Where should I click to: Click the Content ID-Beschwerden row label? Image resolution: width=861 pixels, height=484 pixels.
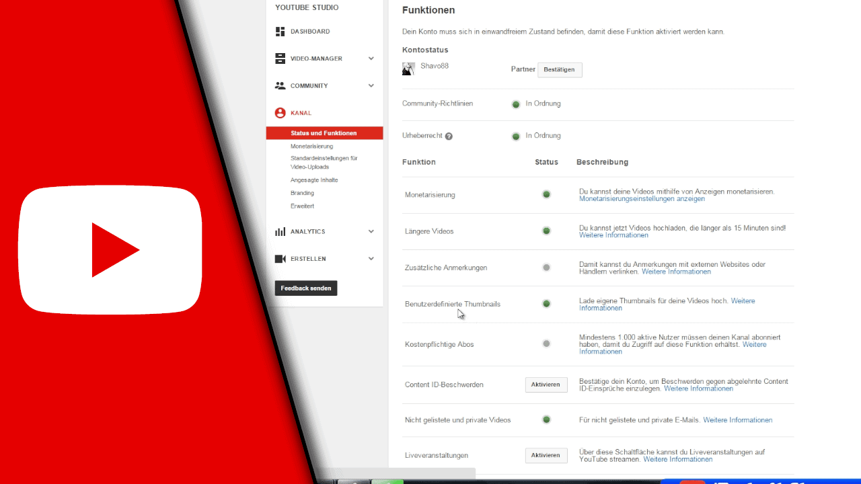tap(444, 385)
